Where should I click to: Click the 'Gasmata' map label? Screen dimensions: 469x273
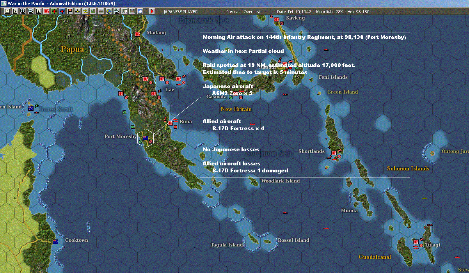pos(217,97)
